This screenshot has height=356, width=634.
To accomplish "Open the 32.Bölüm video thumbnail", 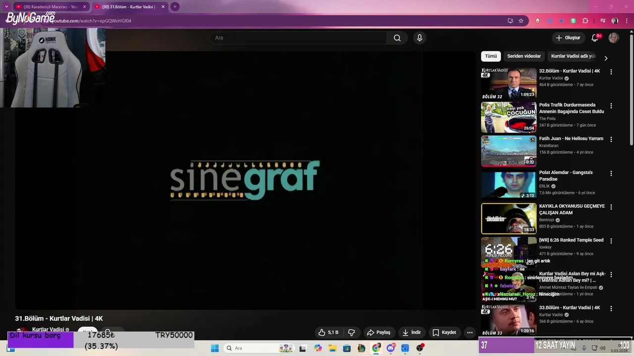I will pos(509,84).
